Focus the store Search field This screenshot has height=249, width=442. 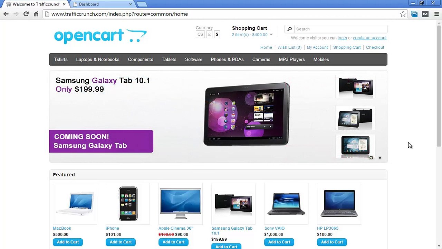pyautogui.click(x=340, y=29)
